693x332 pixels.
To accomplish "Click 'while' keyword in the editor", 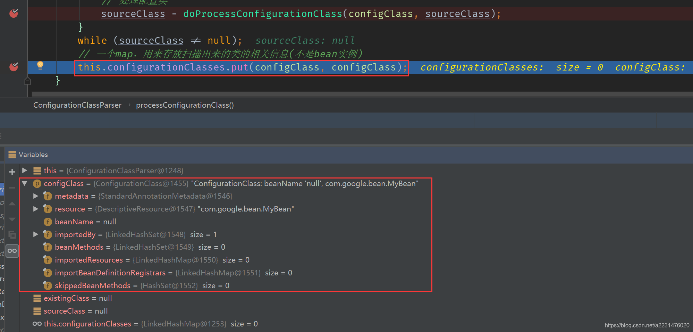I will click(92, 41).
